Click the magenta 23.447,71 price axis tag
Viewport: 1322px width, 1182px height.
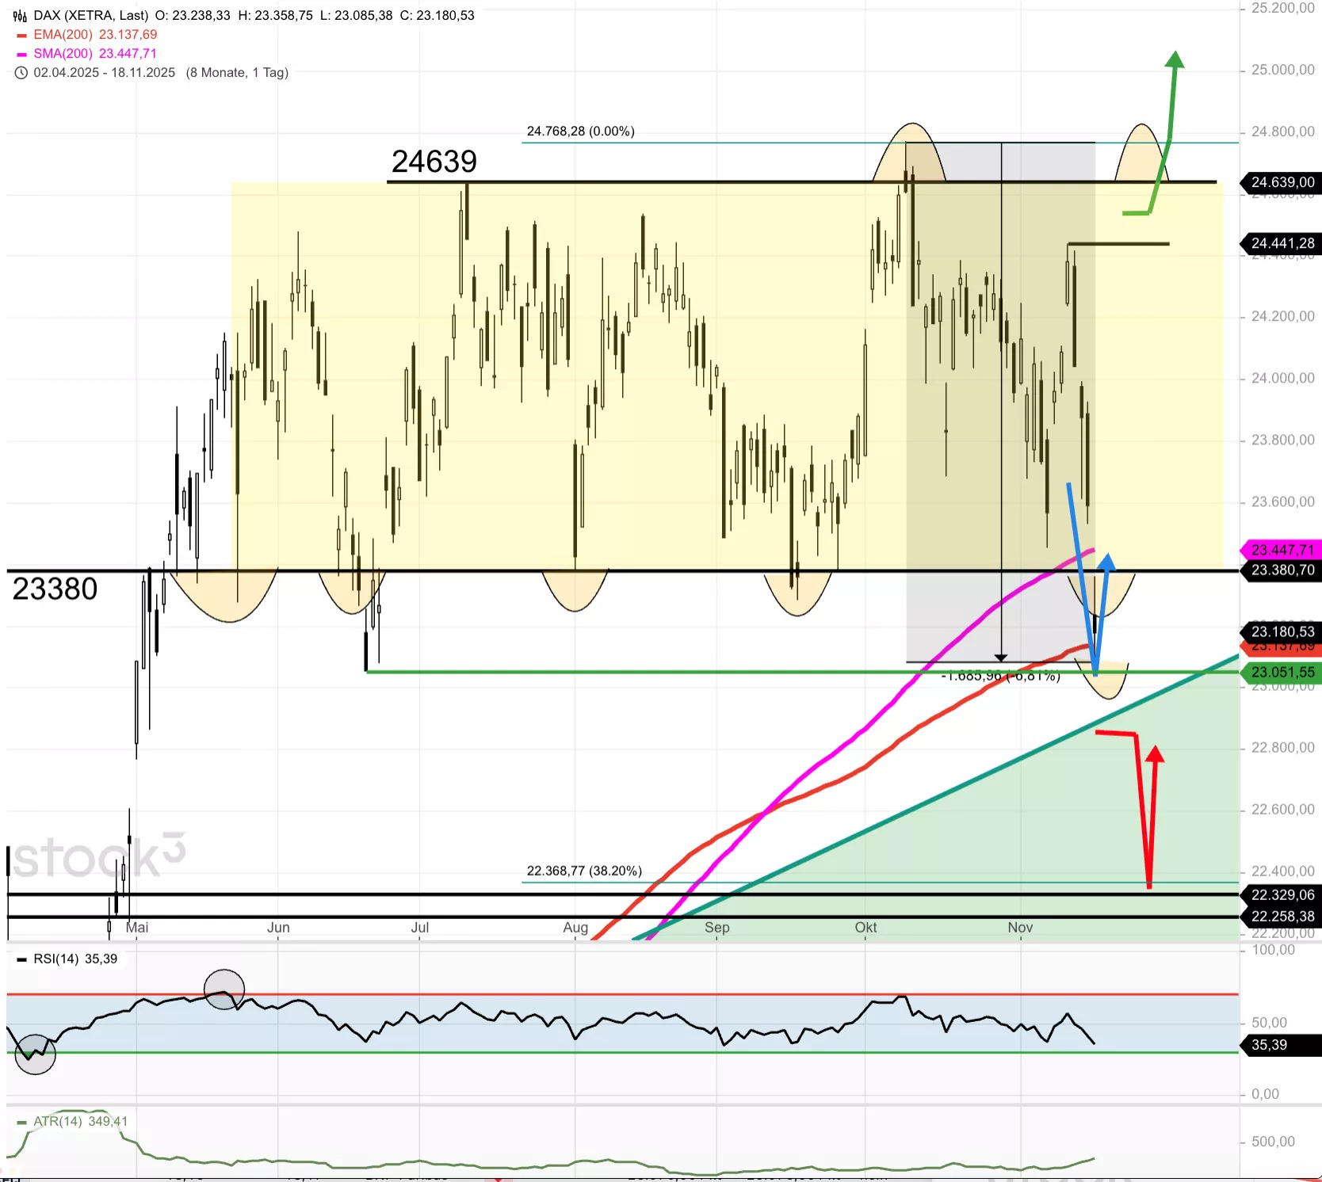click(1282, 550)
